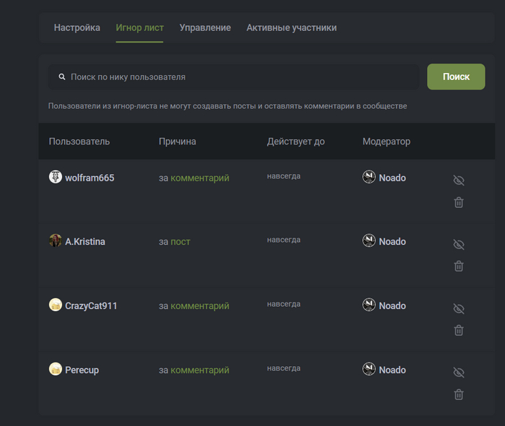Open Активные участники tab

click(291, 28)
